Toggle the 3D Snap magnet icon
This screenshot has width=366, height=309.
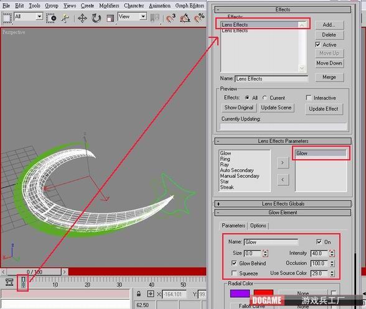pyautogui.click(x=171, y=18)
